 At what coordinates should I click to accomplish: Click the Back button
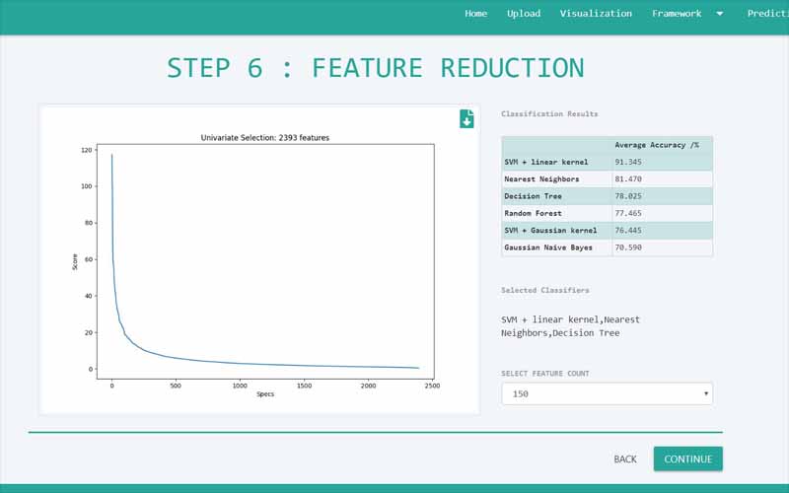click(624, 458)
